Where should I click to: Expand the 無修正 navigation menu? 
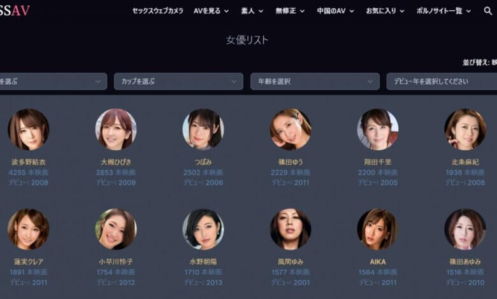[x=290, y=11]
